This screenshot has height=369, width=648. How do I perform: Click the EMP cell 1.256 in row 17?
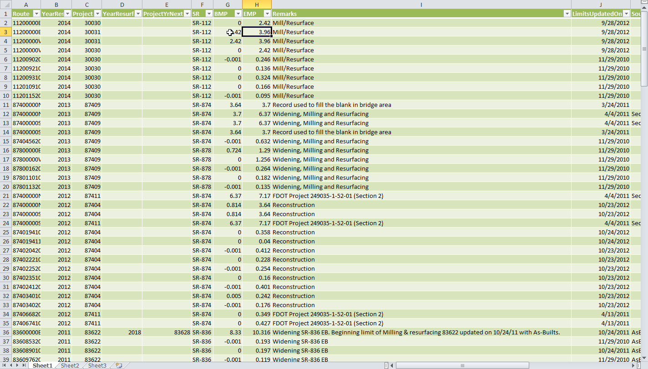tap(257, 159)
